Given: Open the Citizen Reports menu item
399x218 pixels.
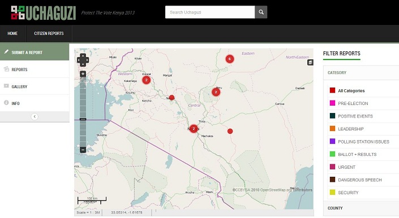Looking at the screenshot, I should [49, 33].
